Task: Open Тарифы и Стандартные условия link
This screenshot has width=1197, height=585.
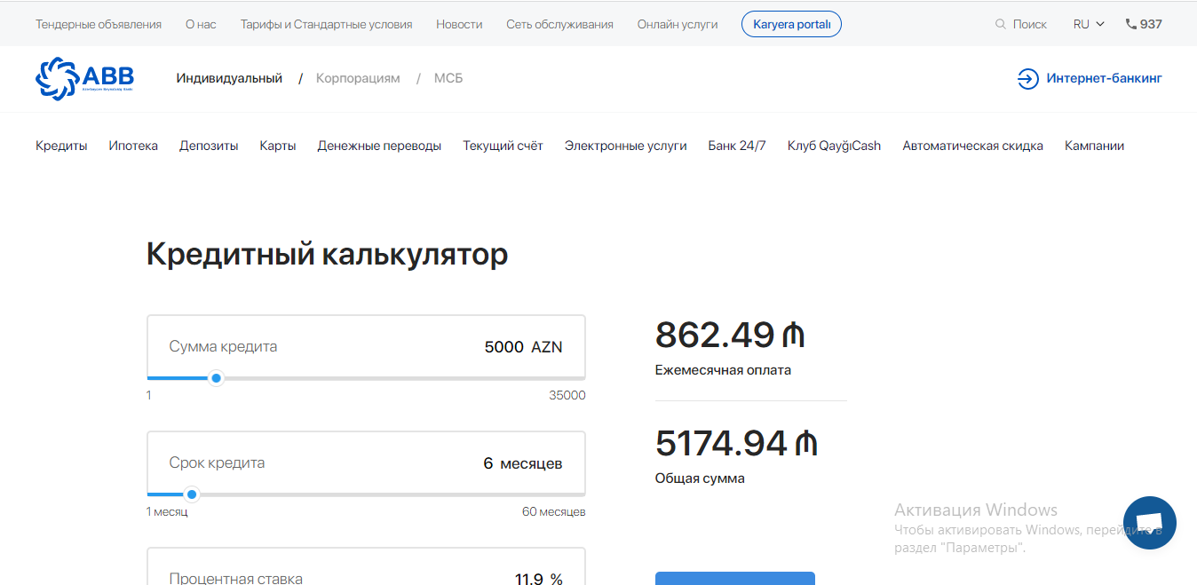Action: pos(326,24)
